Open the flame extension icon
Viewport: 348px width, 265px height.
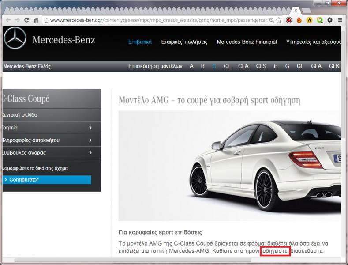click(299, 20)
